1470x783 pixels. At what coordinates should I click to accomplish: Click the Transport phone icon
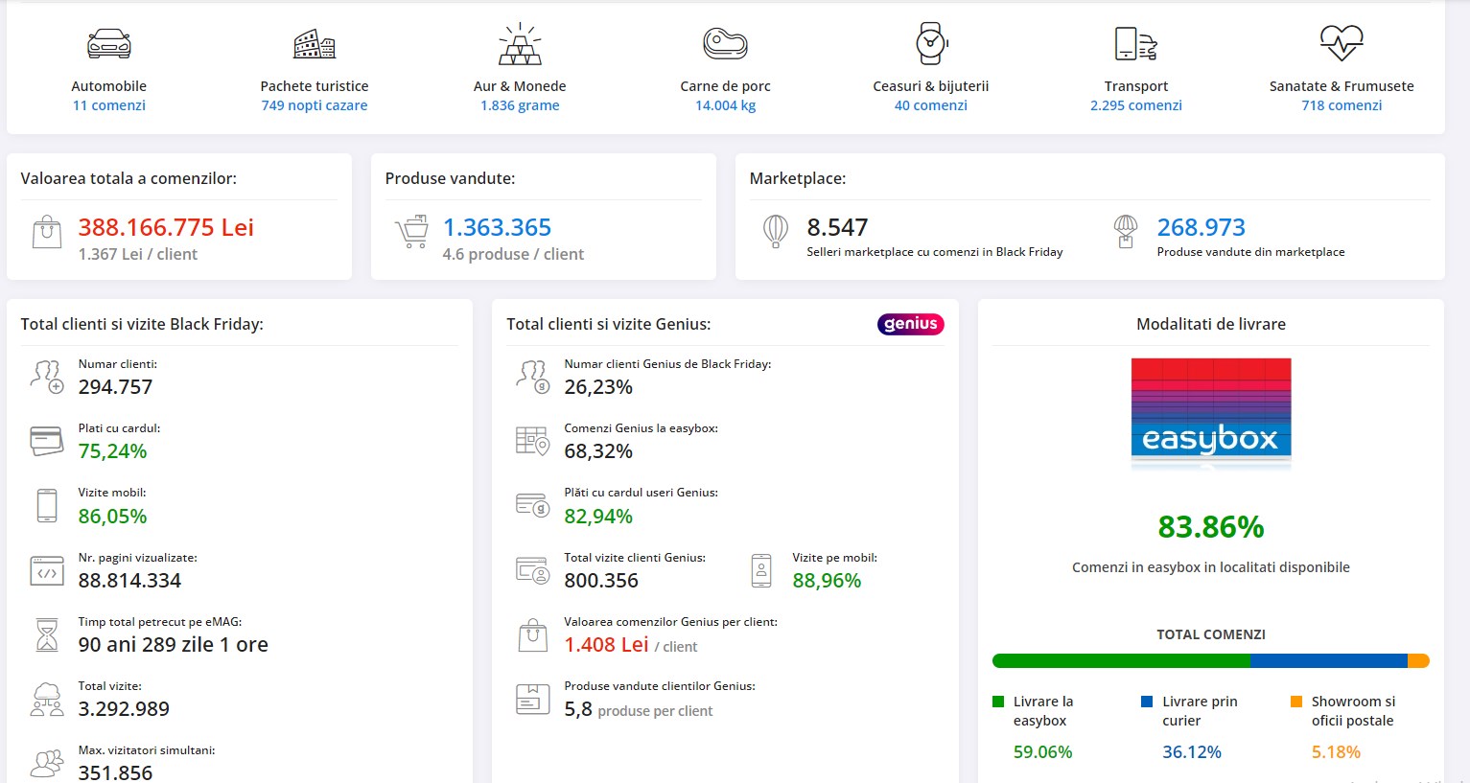[x=1135, y=44]
